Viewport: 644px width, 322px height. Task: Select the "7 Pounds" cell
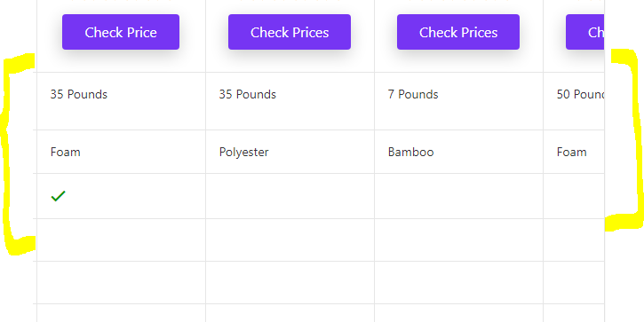tap(458, 101)
